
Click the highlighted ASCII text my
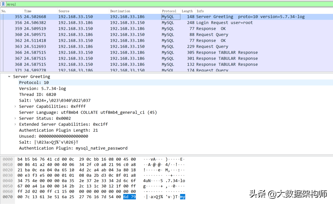coord(183,197)
